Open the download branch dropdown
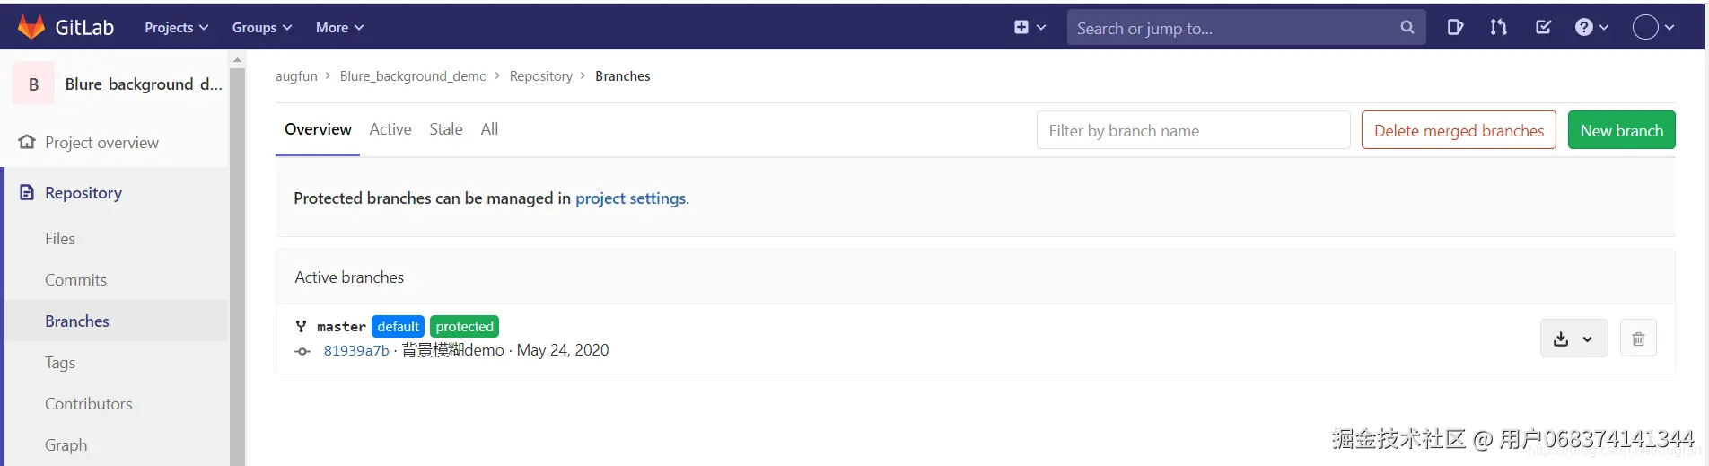The width and height of the screenshot is (1709, 466). click(1573, 339)
